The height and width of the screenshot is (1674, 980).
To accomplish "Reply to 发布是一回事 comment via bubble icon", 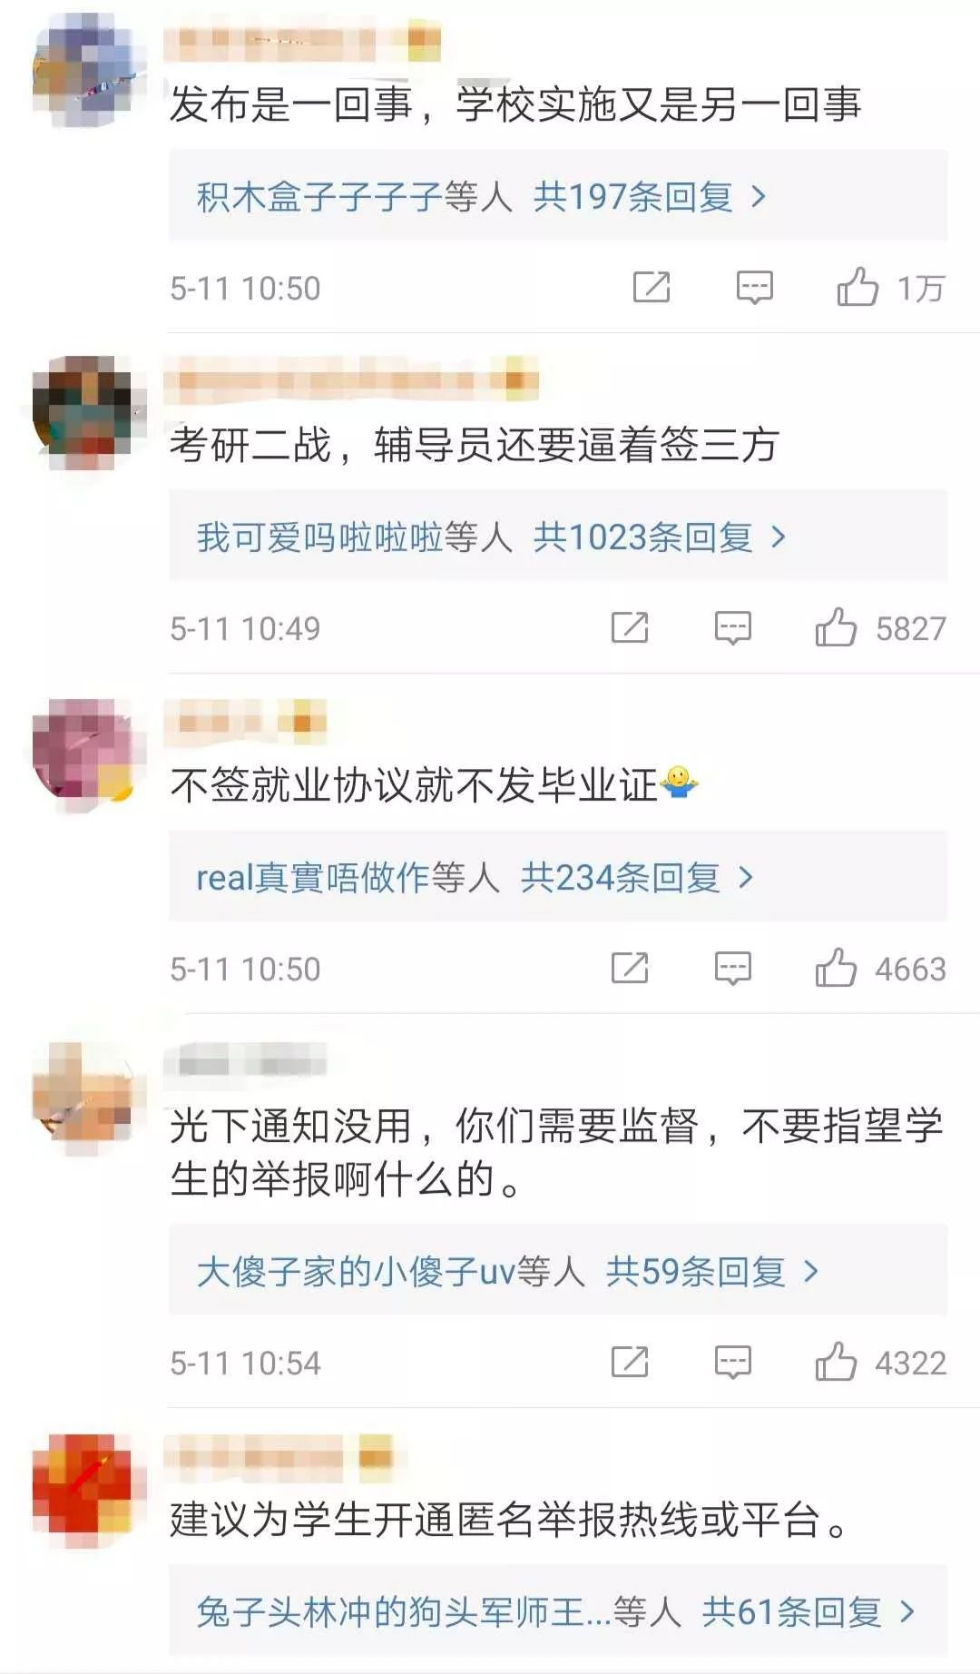I will (754, 288).
